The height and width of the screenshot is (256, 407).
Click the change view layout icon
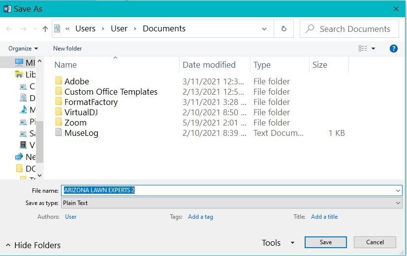[x=363, y=49]
